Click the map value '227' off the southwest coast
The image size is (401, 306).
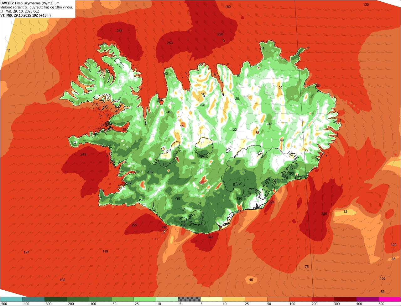135,225
